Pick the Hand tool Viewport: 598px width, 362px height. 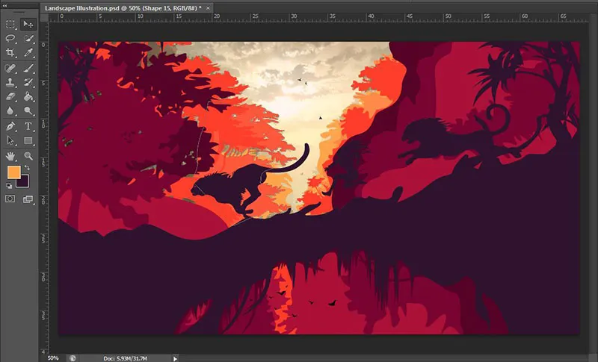coord(10,155)
